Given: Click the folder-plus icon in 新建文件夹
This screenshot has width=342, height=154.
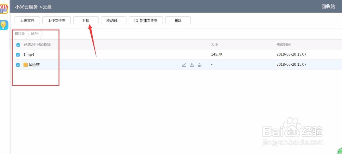Looking at the screenshot, I should pos(136,21).
